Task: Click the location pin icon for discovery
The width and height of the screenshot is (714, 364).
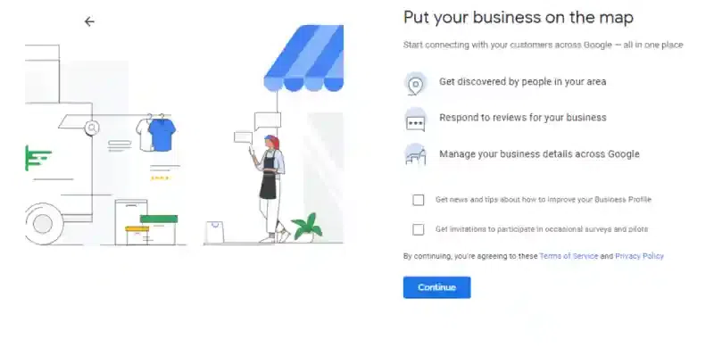Action: click(x=415, y=84)
